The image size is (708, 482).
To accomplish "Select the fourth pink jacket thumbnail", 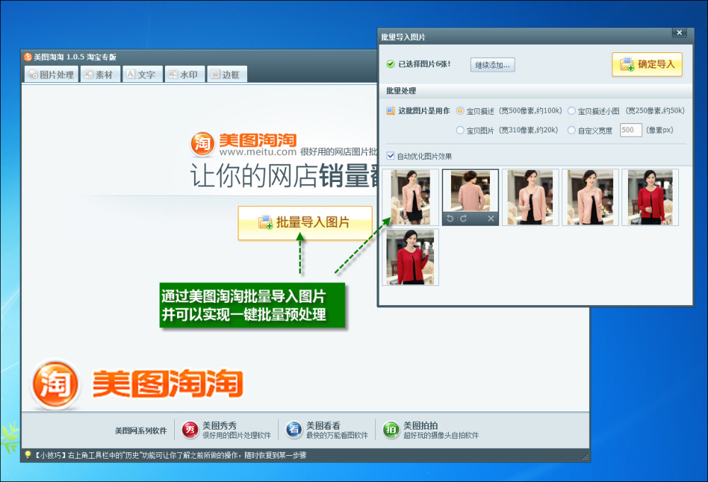I will pyautogui.click(x=590, y=197).
